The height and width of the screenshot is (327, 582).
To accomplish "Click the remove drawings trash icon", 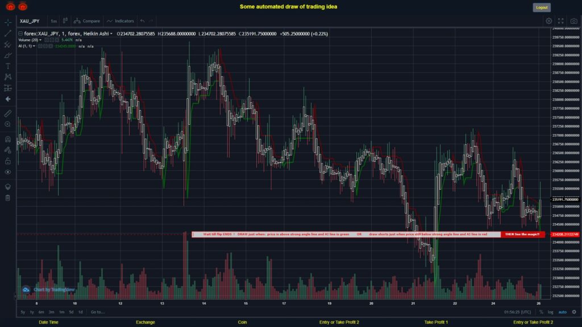I will coord(8,198).
